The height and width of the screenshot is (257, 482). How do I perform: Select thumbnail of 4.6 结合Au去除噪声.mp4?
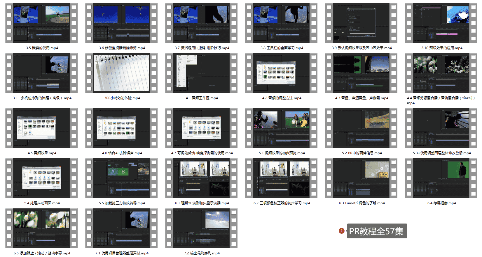[121, 128]
